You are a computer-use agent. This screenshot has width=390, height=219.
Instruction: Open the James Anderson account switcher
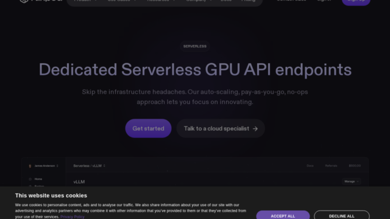(44, 166)
